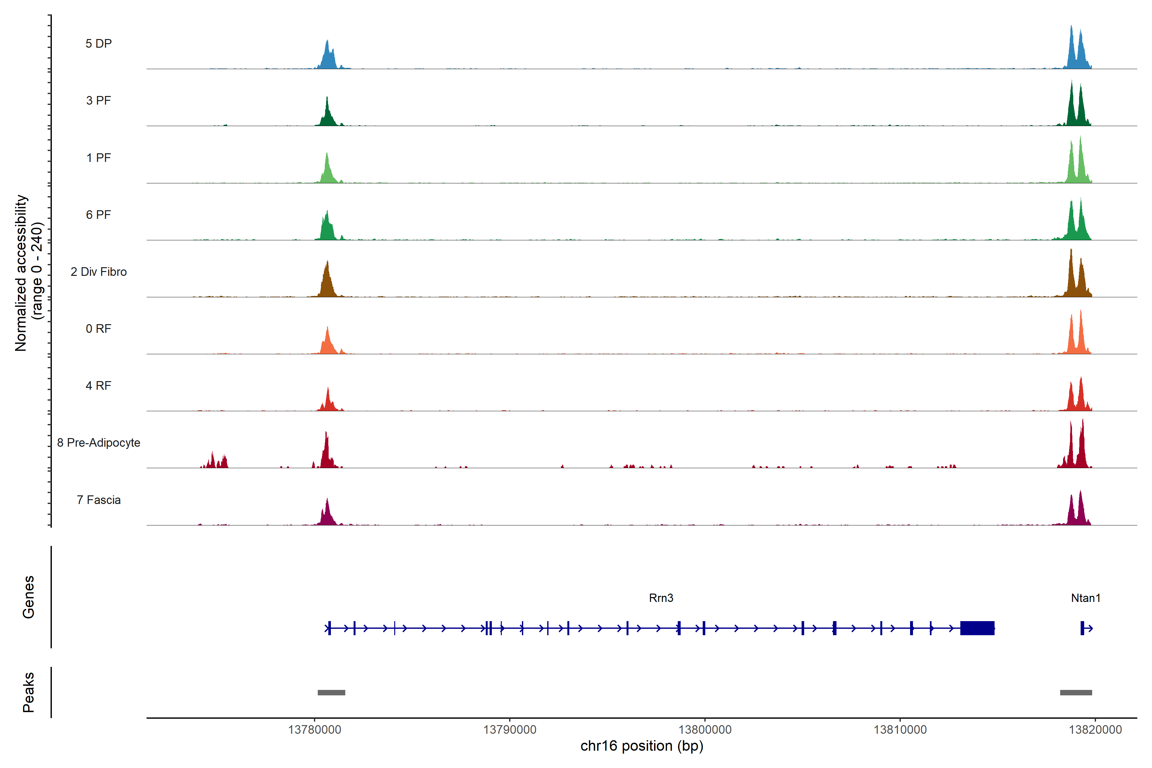1152x768 pixels.
Task: Click the left gray peak bar
Action: pyautogui.click(x=331, y=692)
